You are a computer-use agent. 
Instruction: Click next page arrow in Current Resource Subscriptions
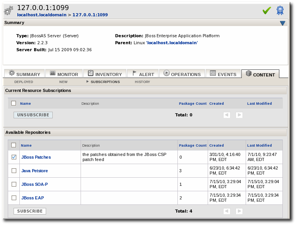coord(239,115)
